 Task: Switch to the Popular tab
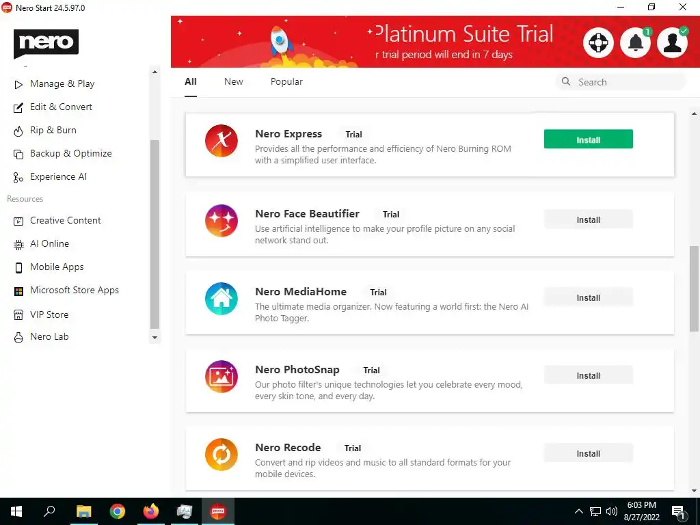click(x=286, y=82)
